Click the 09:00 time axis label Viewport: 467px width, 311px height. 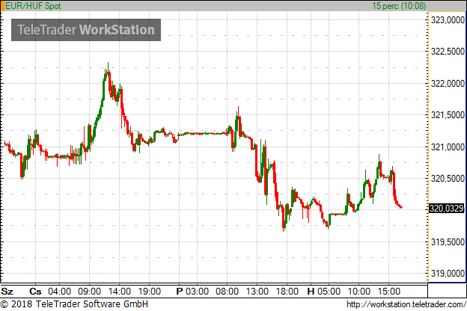pyautogui.click(x=89, y=291)
